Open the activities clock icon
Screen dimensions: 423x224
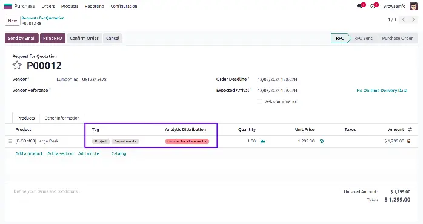point(373,6)
